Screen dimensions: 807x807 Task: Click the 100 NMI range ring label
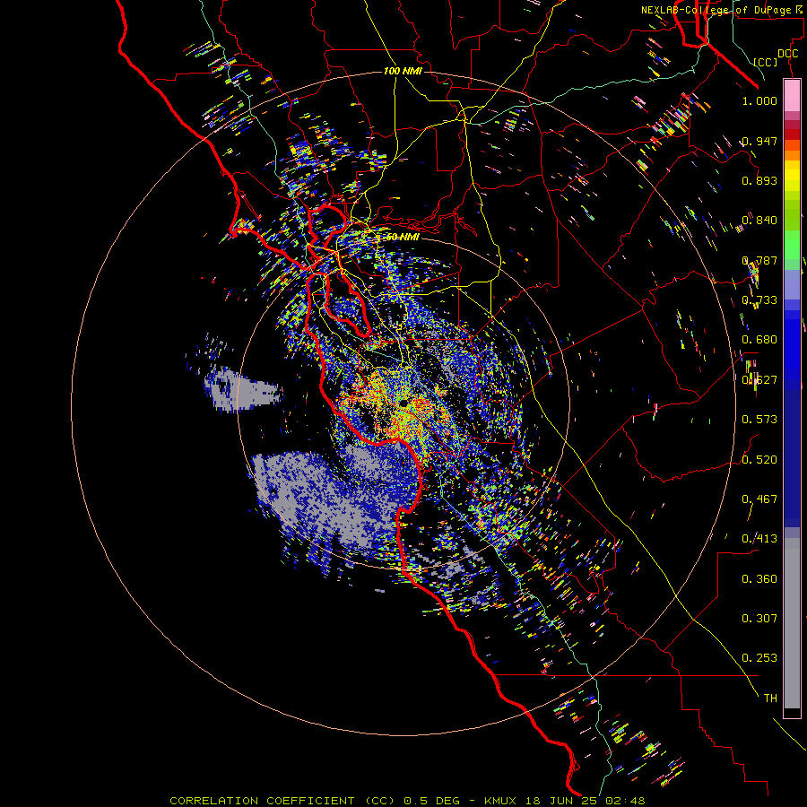[x=403, y=71]
